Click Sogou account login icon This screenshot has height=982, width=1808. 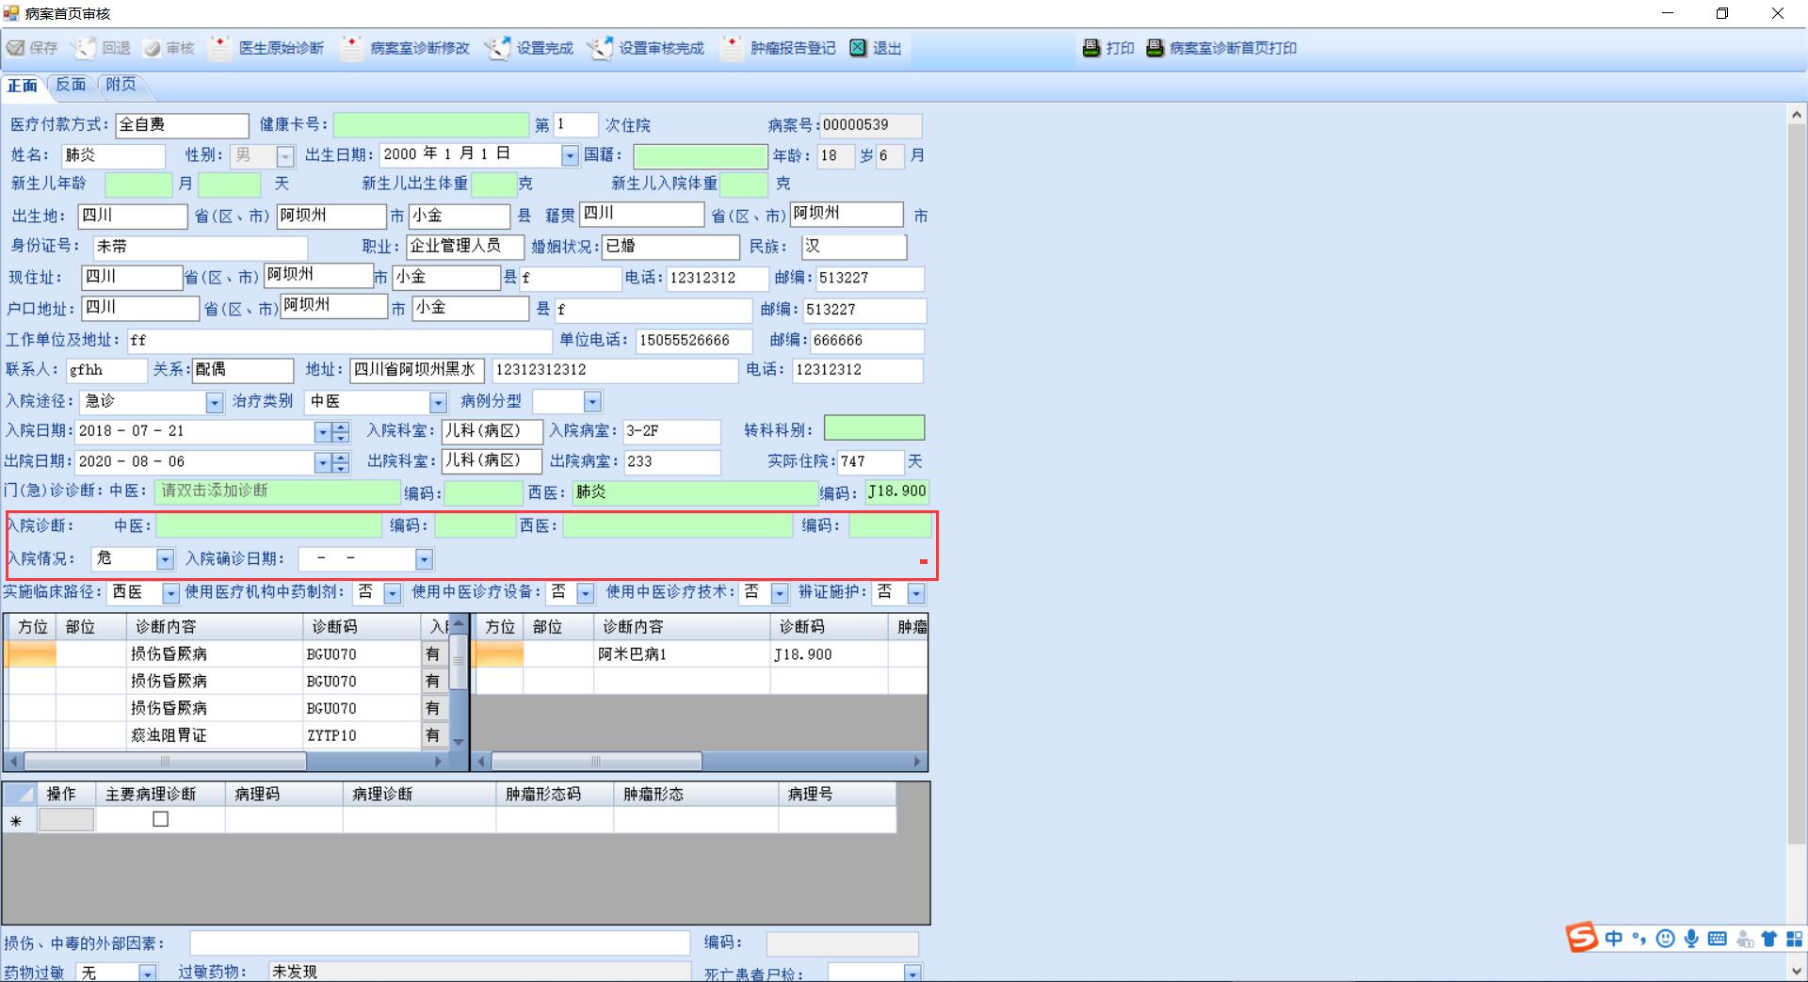tap(1744, 939)
